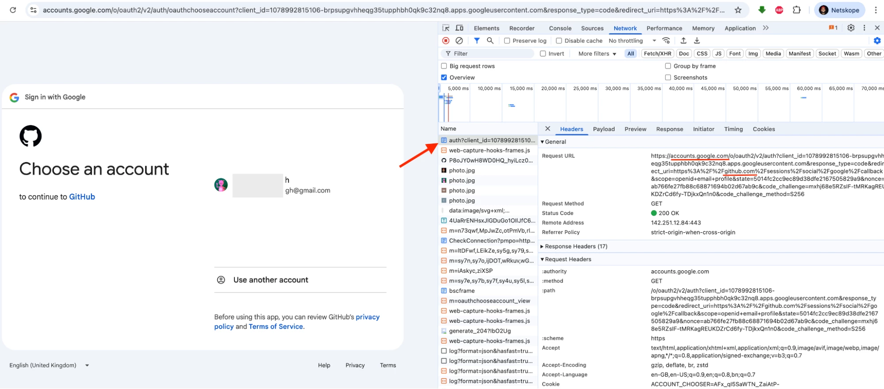Choose Use another account
This screenshot has width=884, height=389.
[x=300, y=280]
